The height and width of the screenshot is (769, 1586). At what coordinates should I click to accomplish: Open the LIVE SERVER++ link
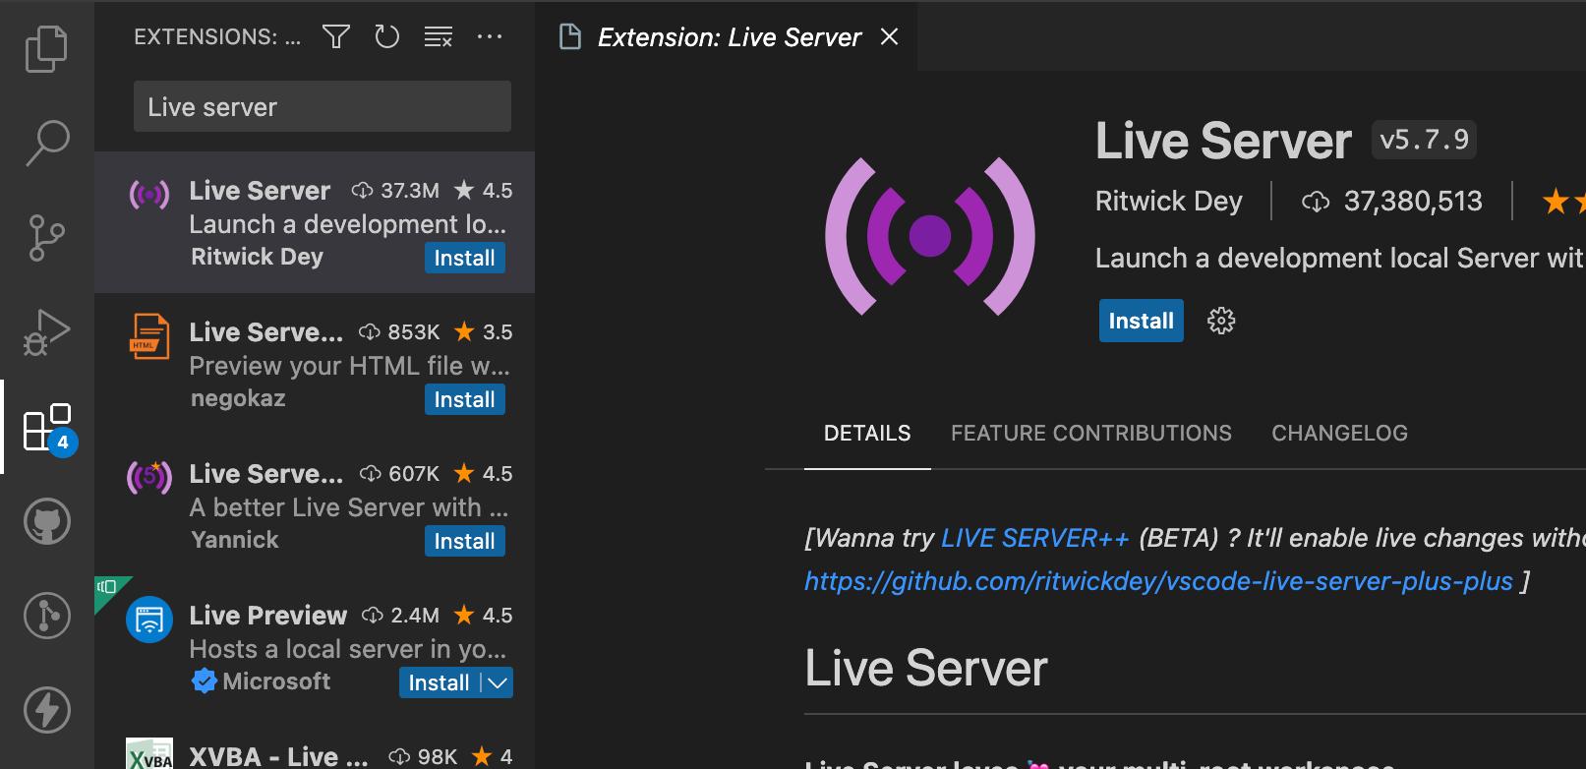(1035, 538)
